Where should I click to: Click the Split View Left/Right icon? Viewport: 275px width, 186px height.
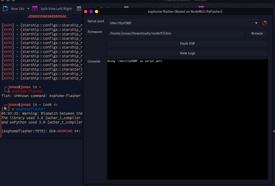(35, 9)
